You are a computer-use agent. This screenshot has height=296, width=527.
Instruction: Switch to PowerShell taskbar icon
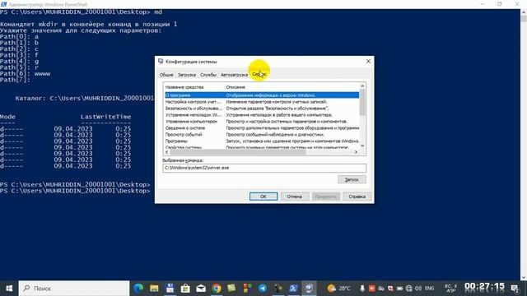pos(293,289)
